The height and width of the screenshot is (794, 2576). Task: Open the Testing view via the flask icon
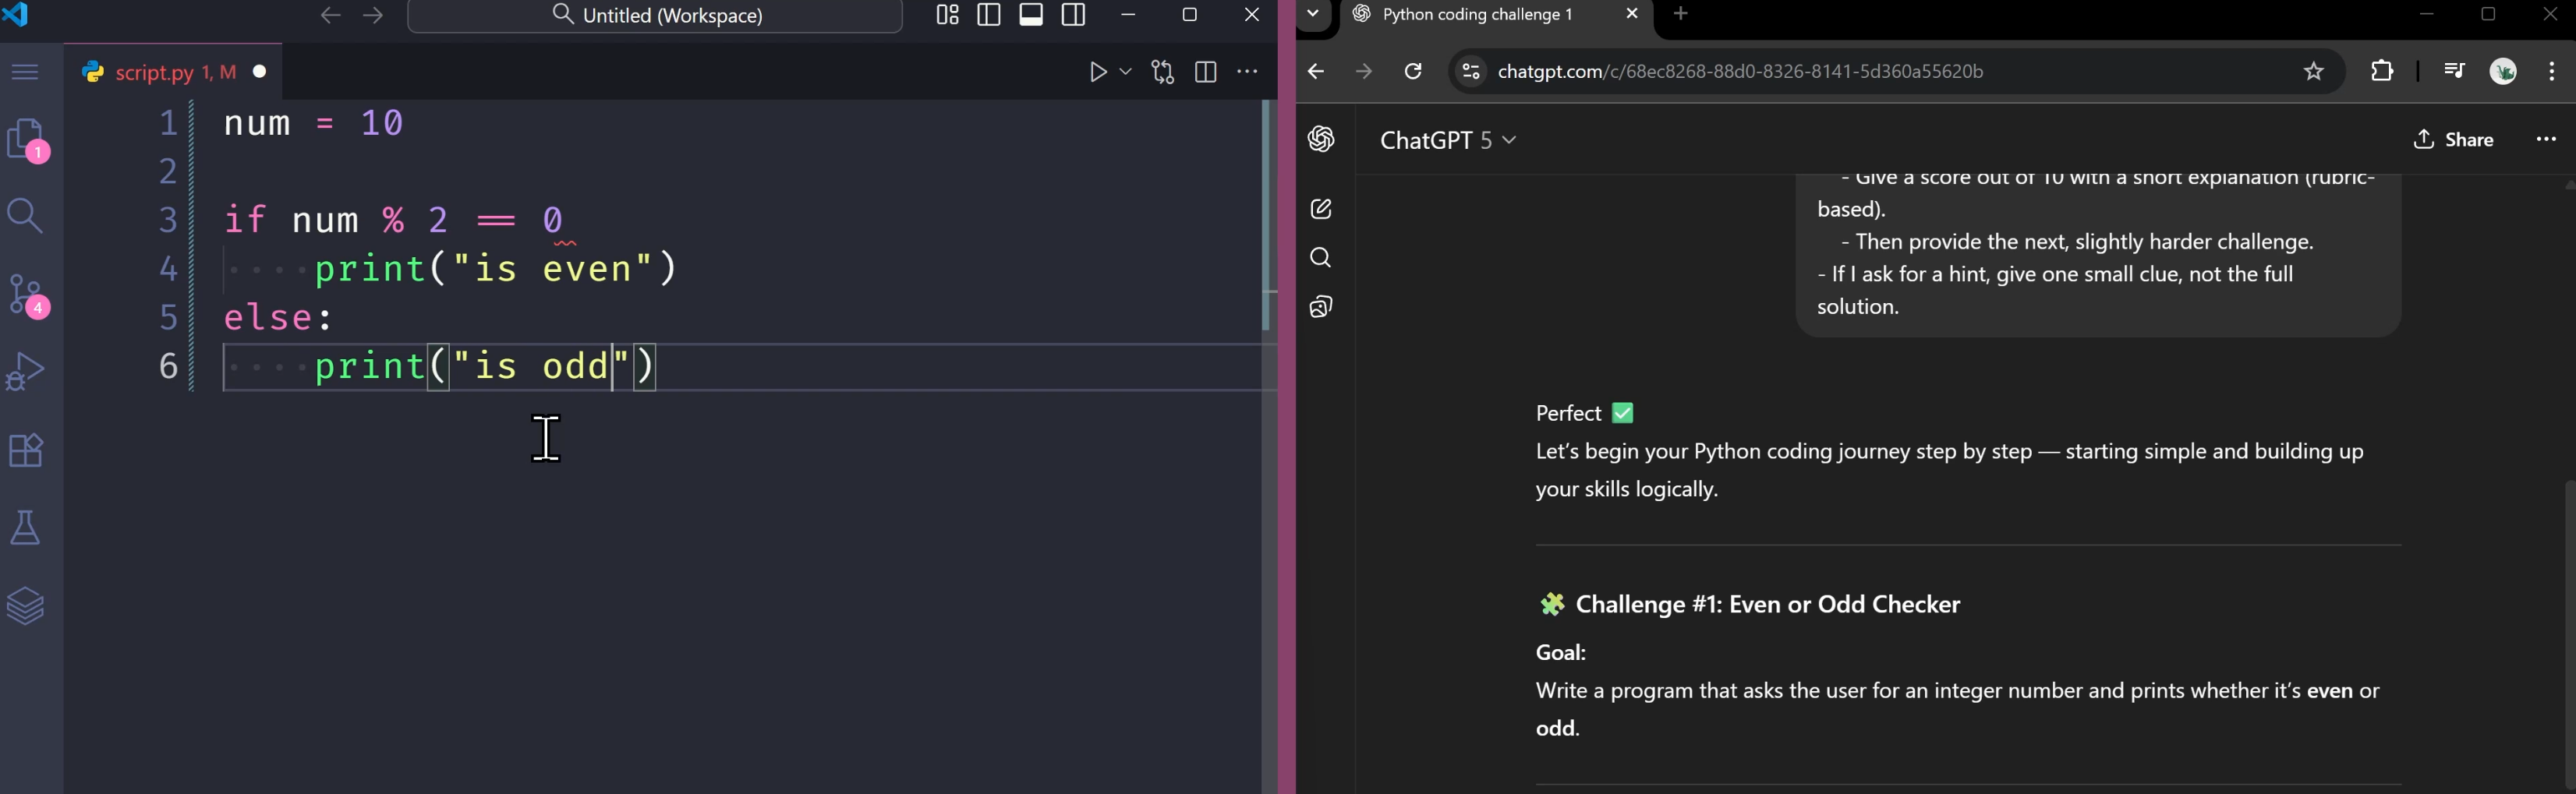24,527
